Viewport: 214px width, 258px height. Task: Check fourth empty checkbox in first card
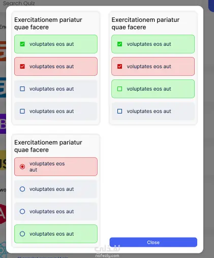coord(22,111)
